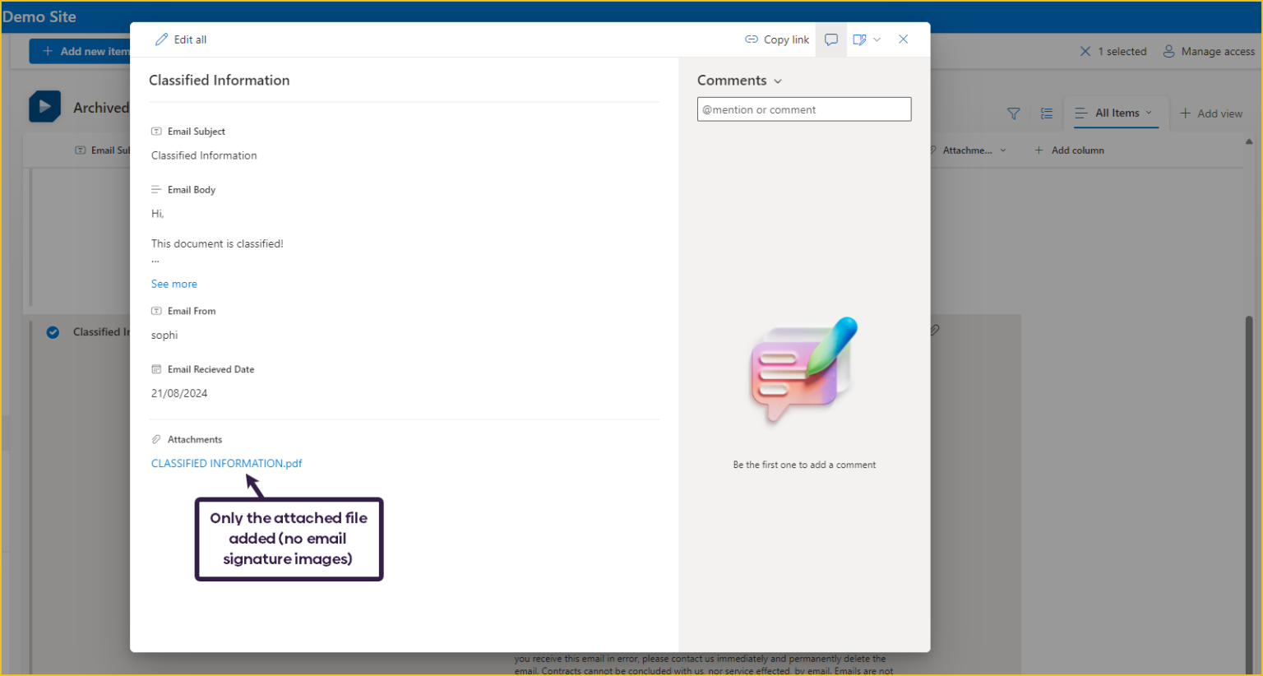Open CLASSIFIED INFORMATION.pdf attachment
This screenshot has width=1263, height=676.
226,463
